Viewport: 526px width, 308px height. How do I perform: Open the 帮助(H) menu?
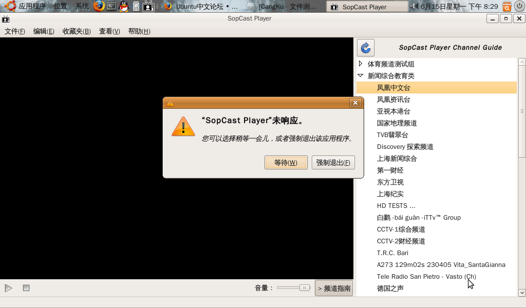click(139, 31)
